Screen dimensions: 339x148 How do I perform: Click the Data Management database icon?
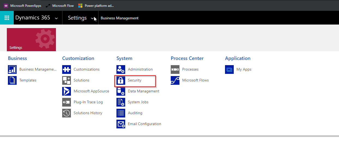[121, 91]
